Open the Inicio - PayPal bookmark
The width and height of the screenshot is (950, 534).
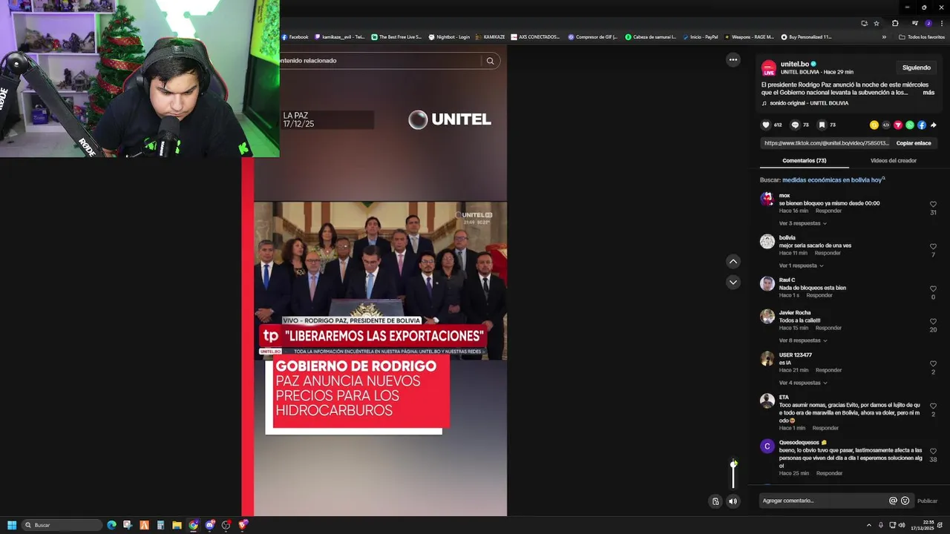[700, 36]
